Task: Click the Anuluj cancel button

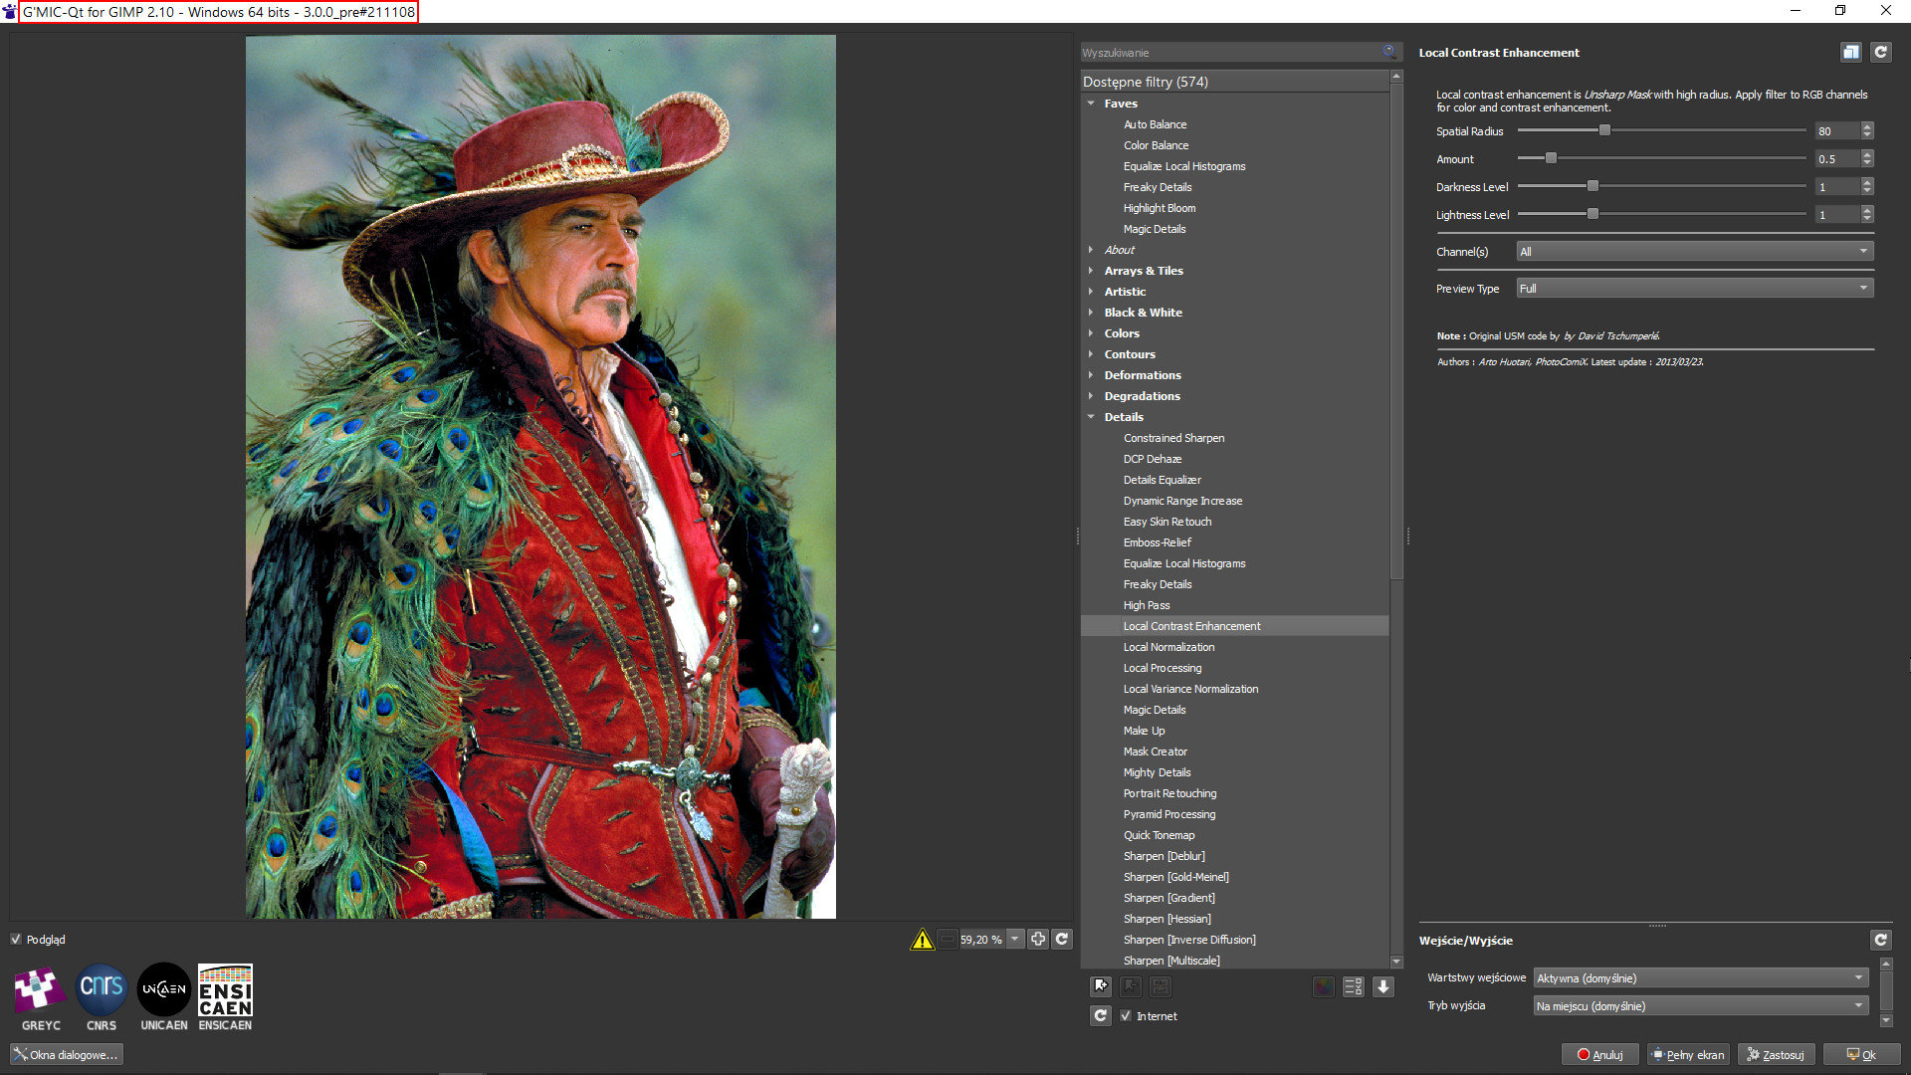Action: 1600,1054
